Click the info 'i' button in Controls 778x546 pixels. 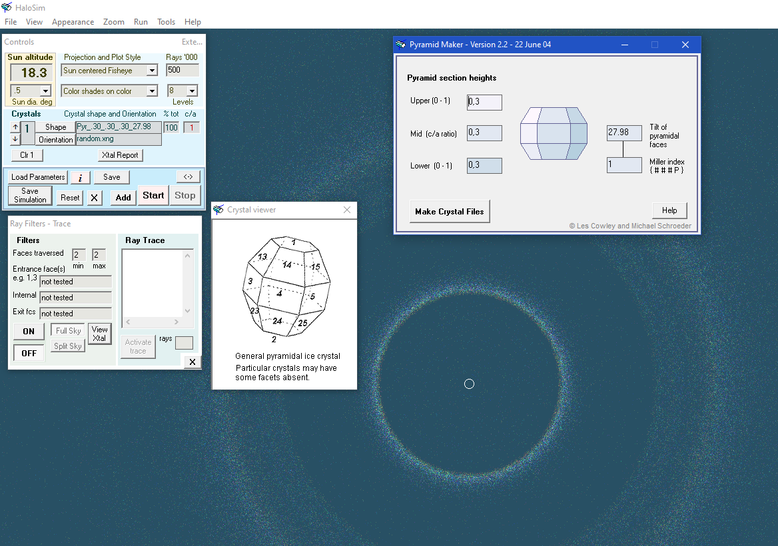point(80,178)
